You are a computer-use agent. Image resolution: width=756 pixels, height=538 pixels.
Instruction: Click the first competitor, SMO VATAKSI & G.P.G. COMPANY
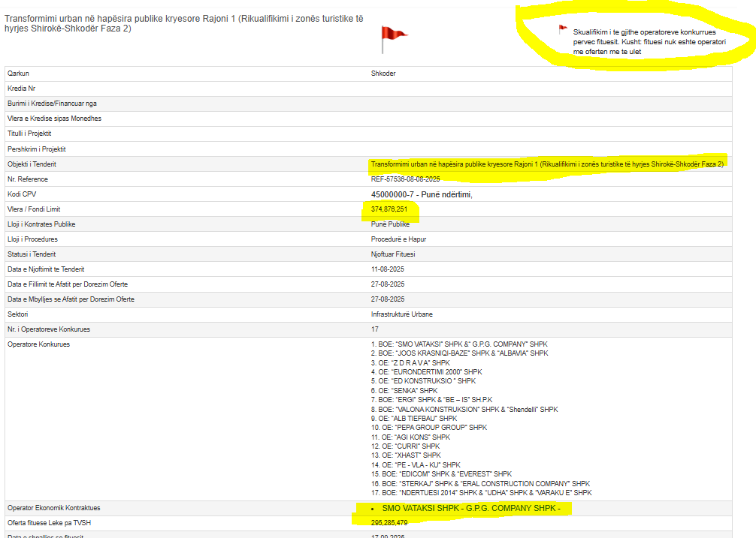pyautogui.click(x=459, y=344)
